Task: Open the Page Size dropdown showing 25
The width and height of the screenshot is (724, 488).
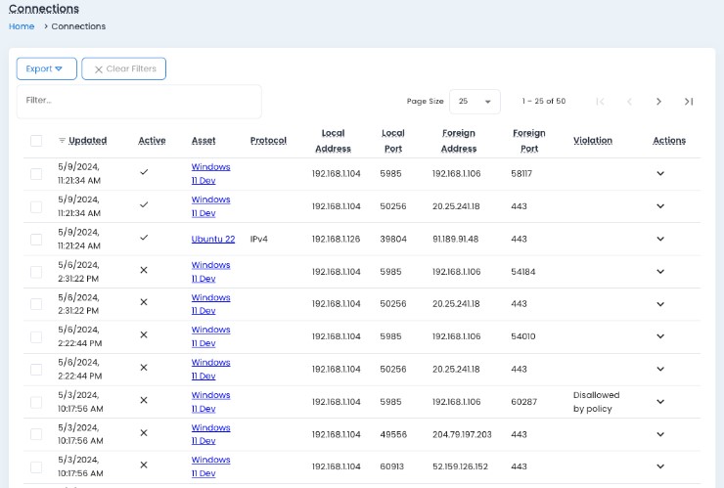Action: [475, 102]
